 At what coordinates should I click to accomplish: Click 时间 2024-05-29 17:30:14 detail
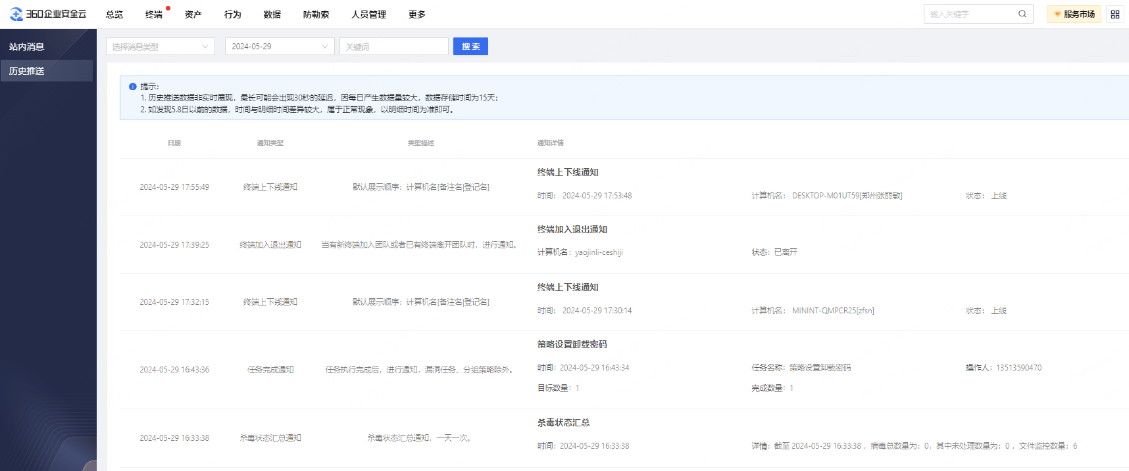[x=584, y=311]
